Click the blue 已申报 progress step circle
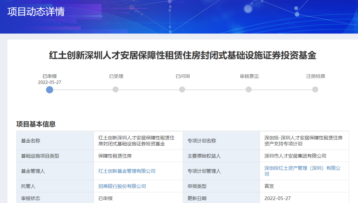The image size is (358, 203). (50, 90)
